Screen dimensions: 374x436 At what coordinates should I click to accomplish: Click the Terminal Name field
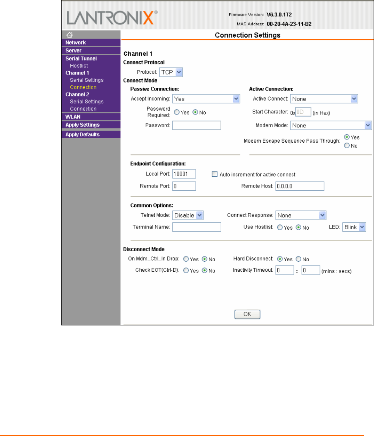(197, 227)
